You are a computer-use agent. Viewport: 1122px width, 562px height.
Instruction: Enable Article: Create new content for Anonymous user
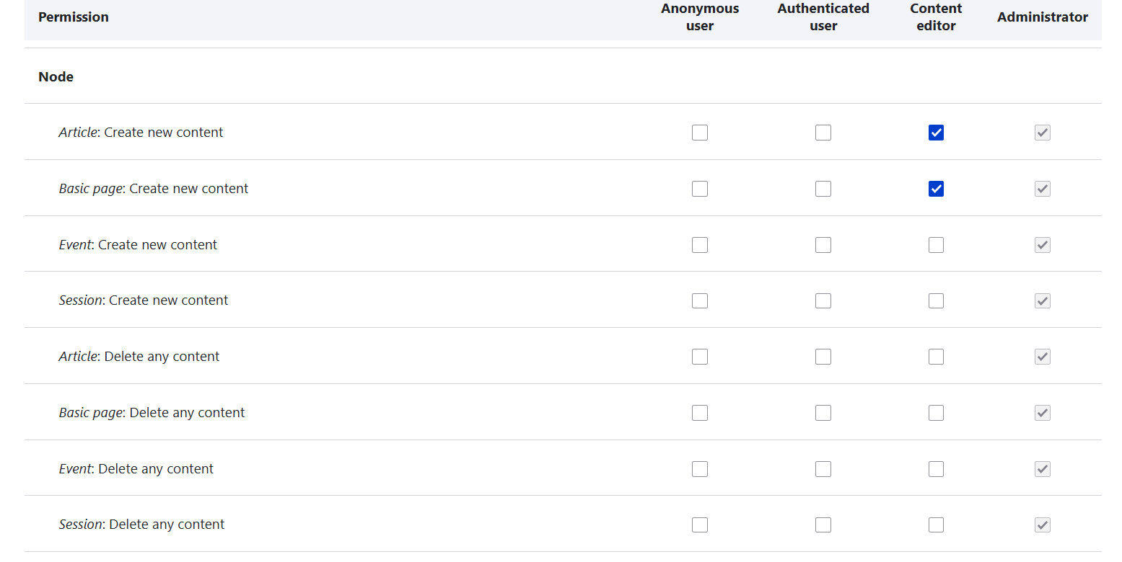click(x=699, y=133)
